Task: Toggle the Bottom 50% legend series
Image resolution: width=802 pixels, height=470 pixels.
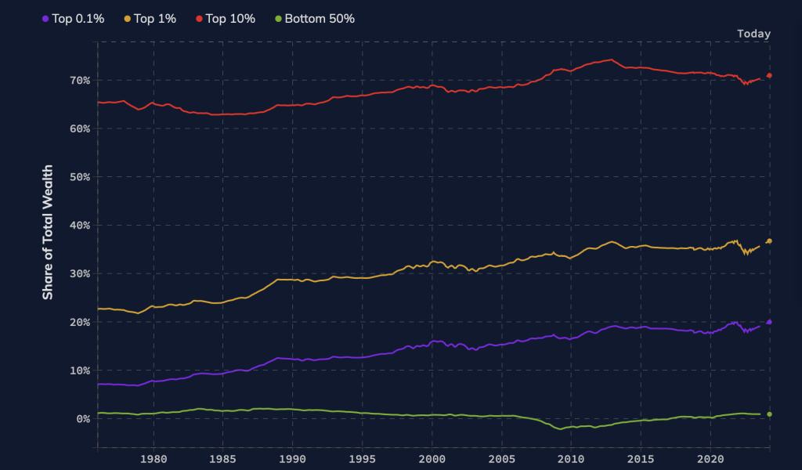Action: (315, 19)
